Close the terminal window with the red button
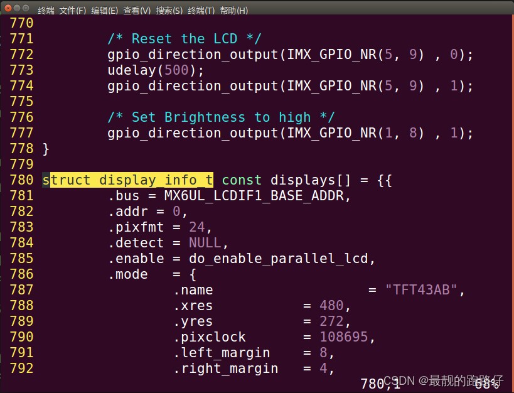514x393 pixels. pos(8,8)
